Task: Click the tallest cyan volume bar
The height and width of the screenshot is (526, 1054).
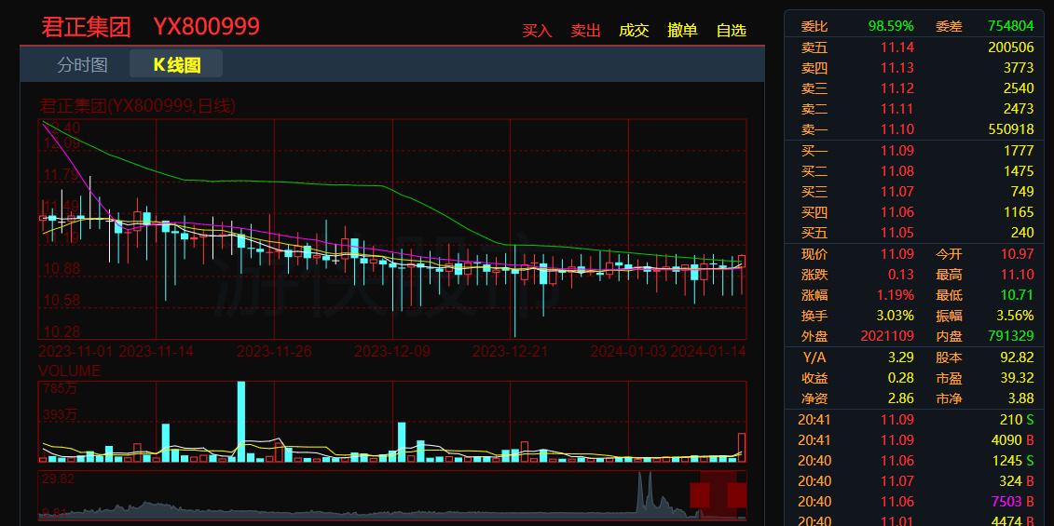Action: (x=241, y=421)
